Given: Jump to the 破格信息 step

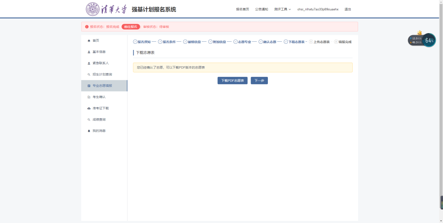Looking at the screenshot, I should (x=192, y=42).
